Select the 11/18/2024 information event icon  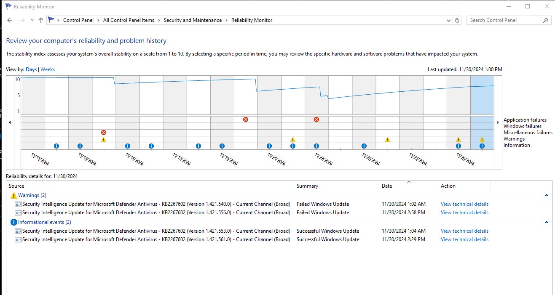pos(198,146)
